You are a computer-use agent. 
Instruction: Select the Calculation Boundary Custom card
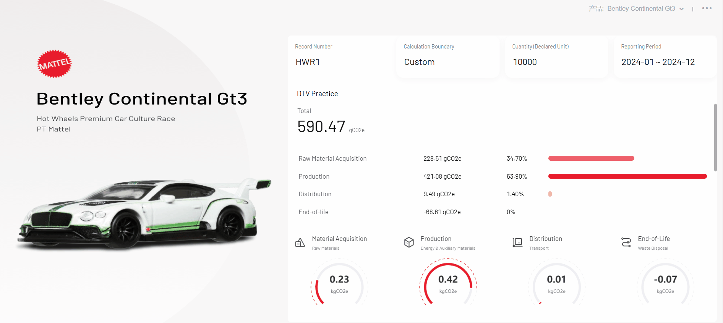[x=447, y=57]
